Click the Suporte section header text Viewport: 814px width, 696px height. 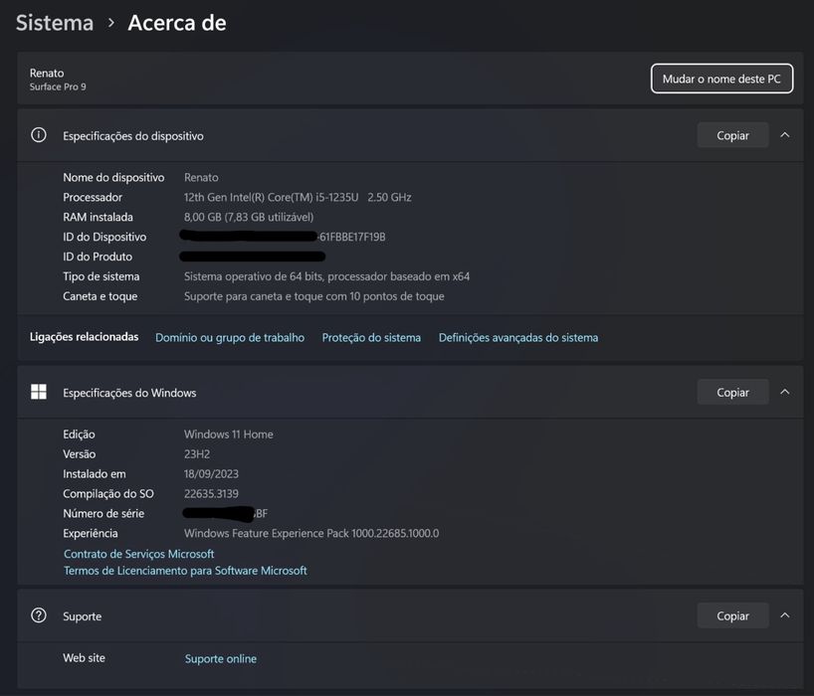click(x=82, y=616)
